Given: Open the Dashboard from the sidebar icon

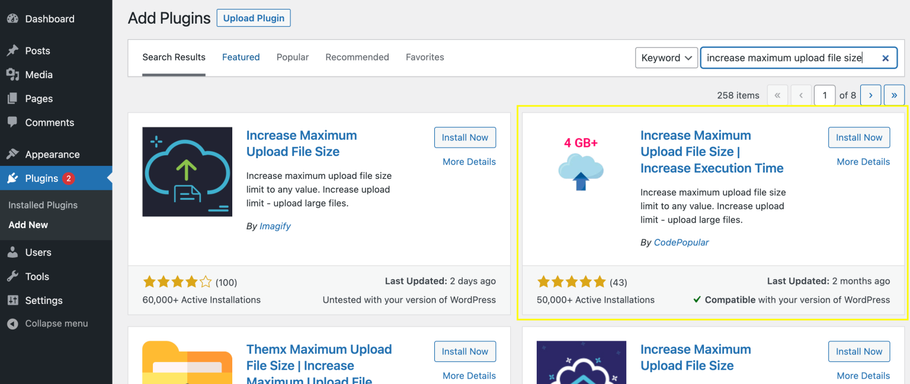Looking at the screenshot, I should tap(13, 18).
